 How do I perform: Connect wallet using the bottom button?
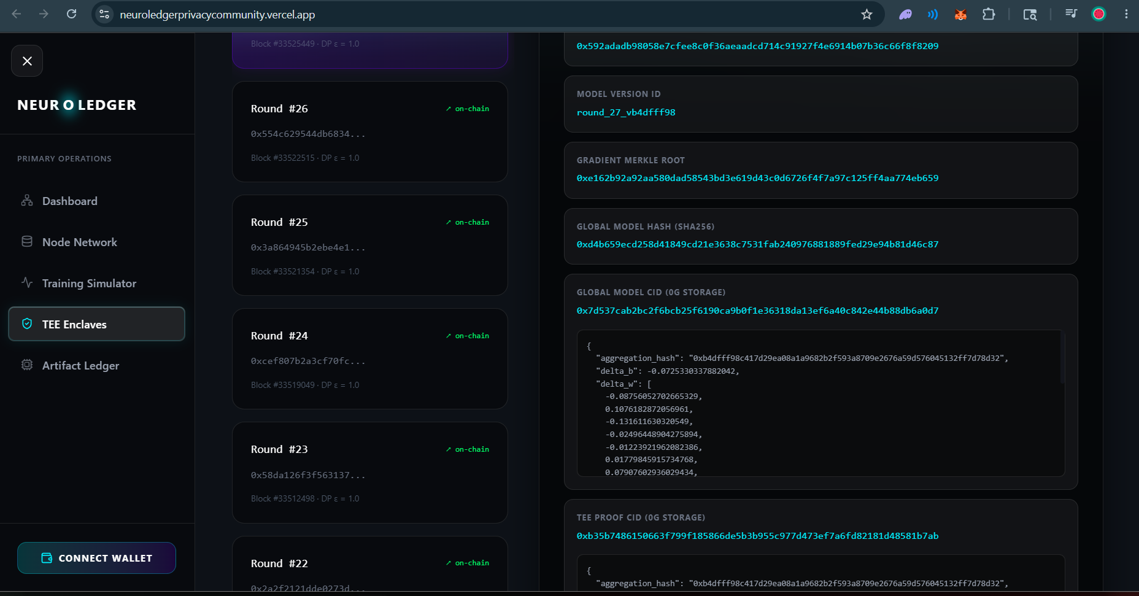(x=96, y=558)
